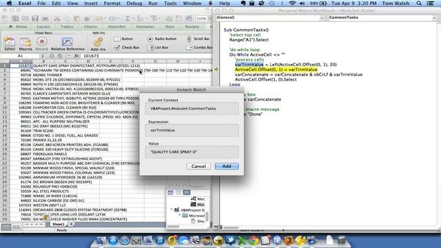This screenshot has width=441, height=248.
Task: Open Finder from the Dock
Action: click(x=101, y=240)
